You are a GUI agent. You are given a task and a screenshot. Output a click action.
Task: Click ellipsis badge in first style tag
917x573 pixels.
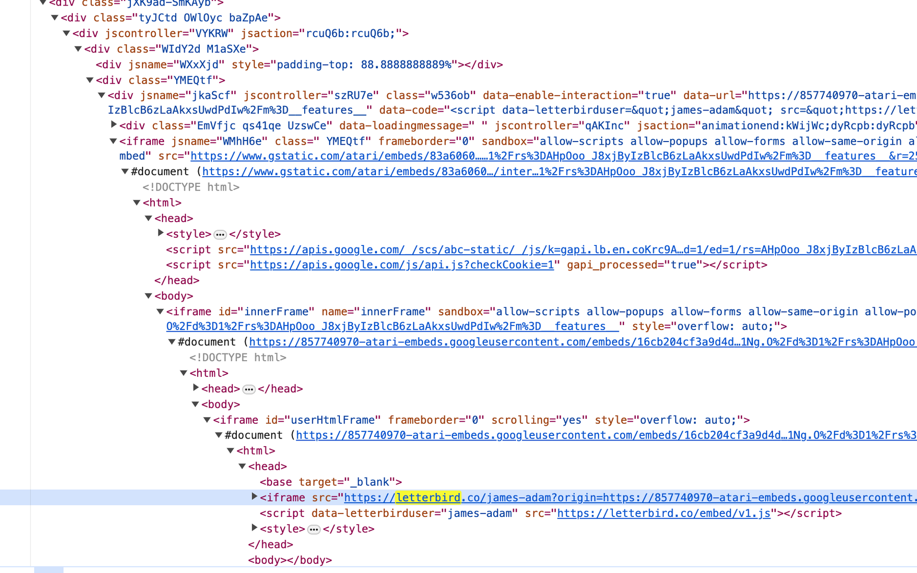click(220, 234)
